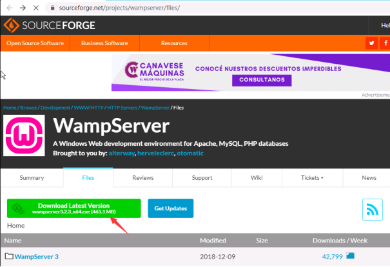Switch to the Wiki tab
Screen dimensions: 390x267
tap(257, 177)
